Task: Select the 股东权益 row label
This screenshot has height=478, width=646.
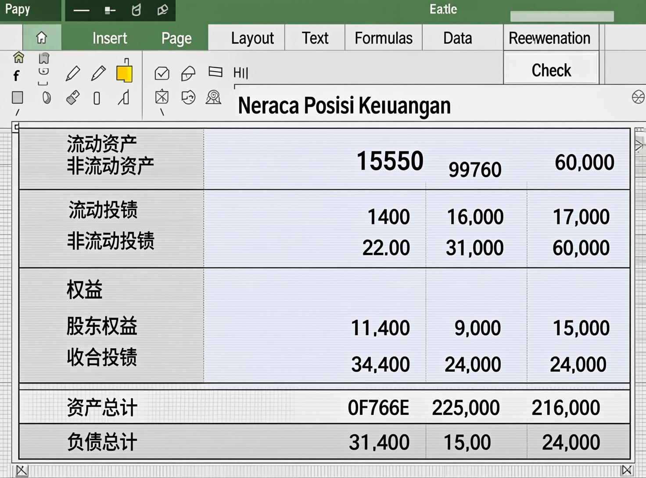Action: pyautogui.click(x=102, y=326)
